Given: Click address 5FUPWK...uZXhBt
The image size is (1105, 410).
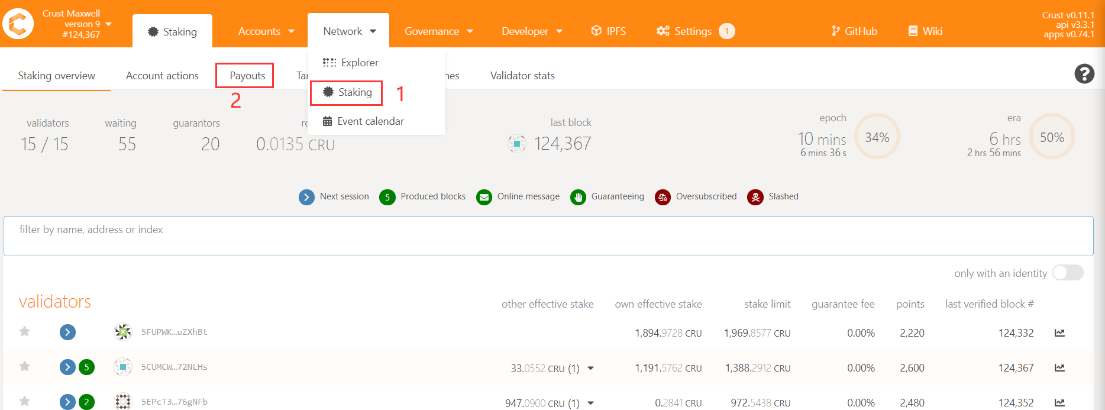Looking at the screenshot, I should tap(175, 332).
